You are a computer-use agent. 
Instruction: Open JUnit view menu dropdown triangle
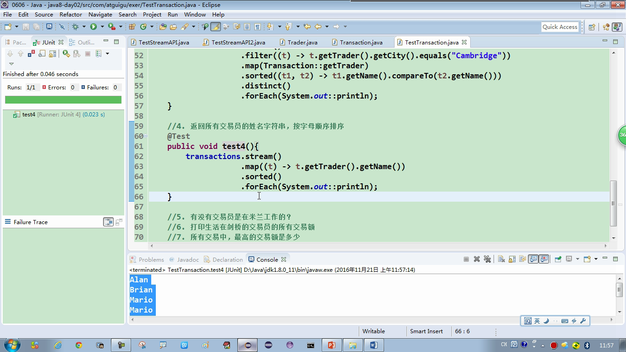coord(11,64)
